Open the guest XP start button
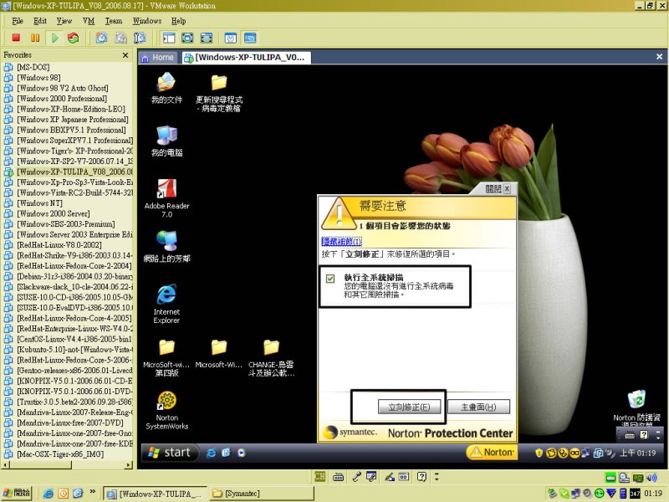This screenshot has height=502, width=669. 170,453
